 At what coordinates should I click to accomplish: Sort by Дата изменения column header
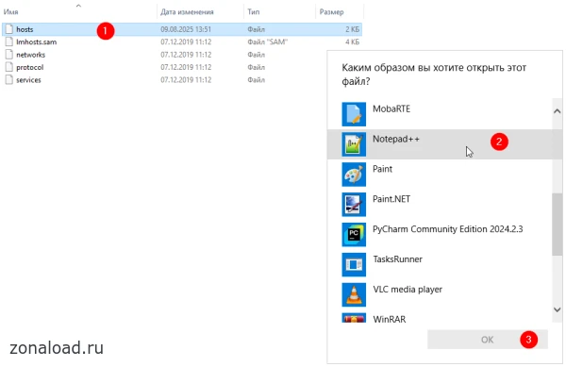coord(187,12)
